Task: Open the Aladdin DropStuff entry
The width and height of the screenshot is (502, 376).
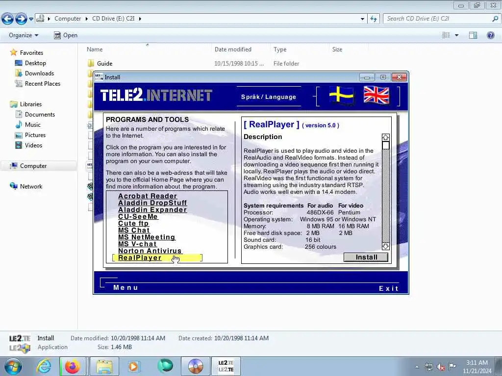Action: 152,203
